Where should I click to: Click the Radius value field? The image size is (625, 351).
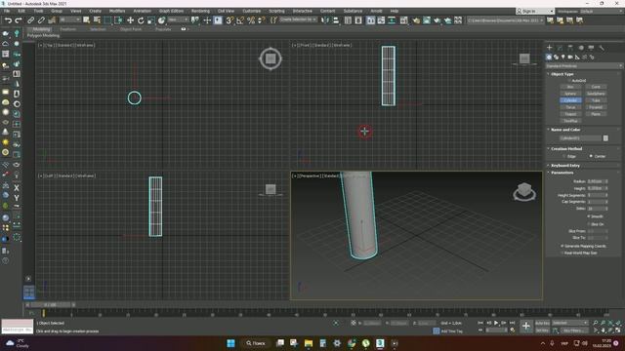coord(595,181)
